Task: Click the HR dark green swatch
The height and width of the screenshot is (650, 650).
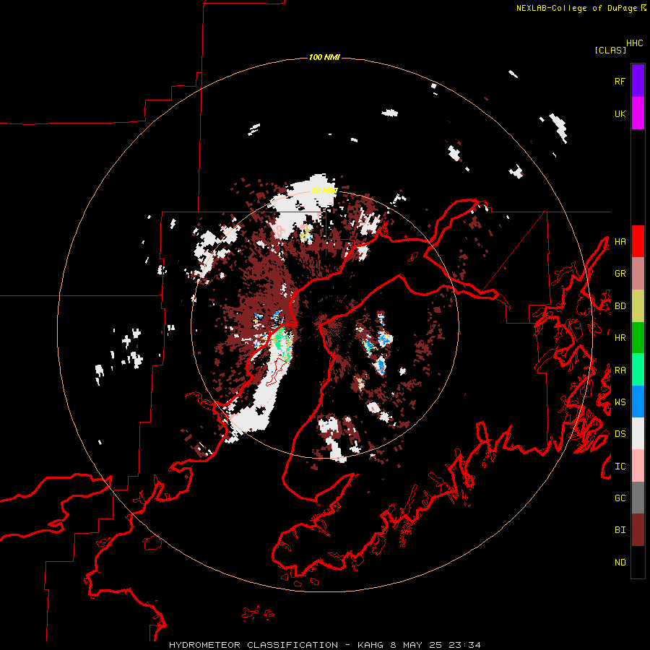Action: [638, 338]
